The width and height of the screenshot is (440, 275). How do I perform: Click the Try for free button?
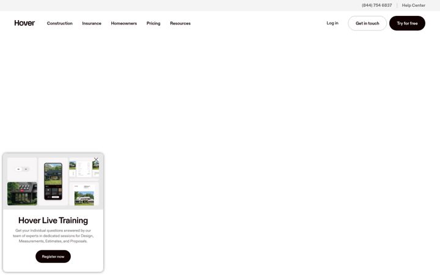[407, 23]
